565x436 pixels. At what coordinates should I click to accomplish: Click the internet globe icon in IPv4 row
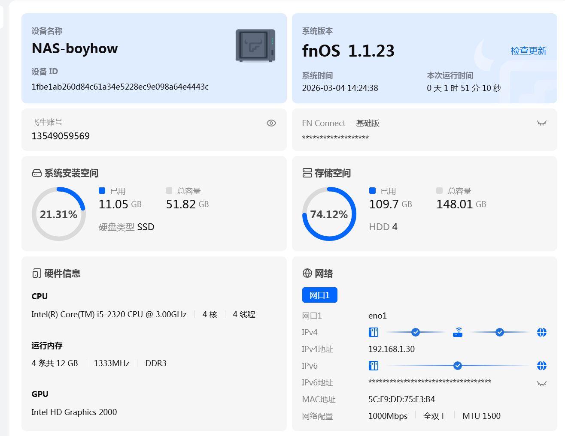(x=541, y=332)
